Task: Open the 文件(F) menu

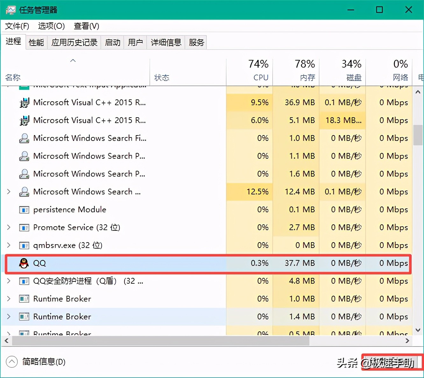Action: (x=17, y=26)
